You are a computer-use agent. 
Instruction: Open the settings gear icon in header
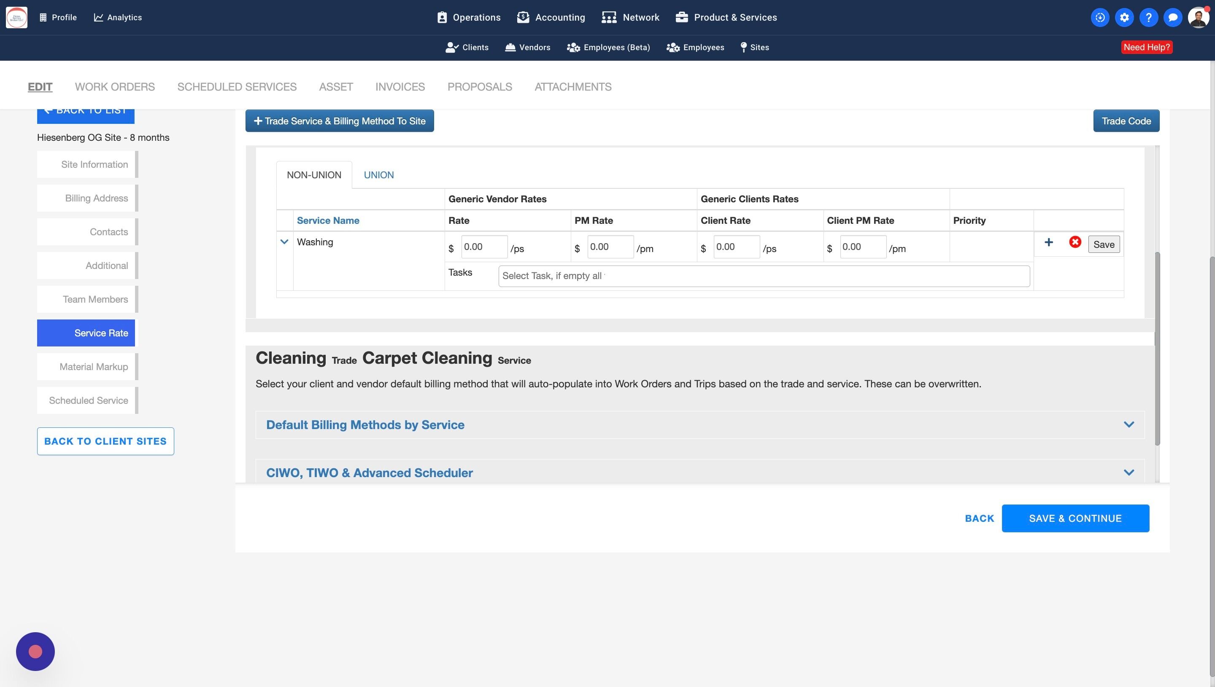1124,17
